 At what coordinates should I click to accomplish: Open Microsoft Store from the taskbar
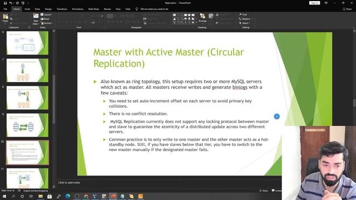[x=50, y=196]
